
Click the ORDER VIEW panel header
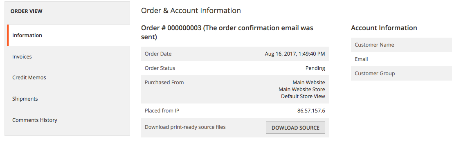coord(67,11)
